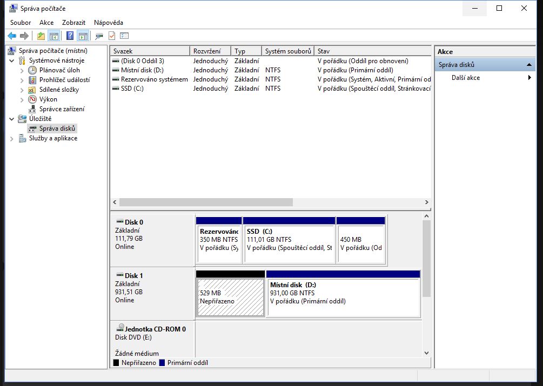The image size is (543, 386).
Task: Expand Služby a aplikace node
Action: [x=12, y=139]
